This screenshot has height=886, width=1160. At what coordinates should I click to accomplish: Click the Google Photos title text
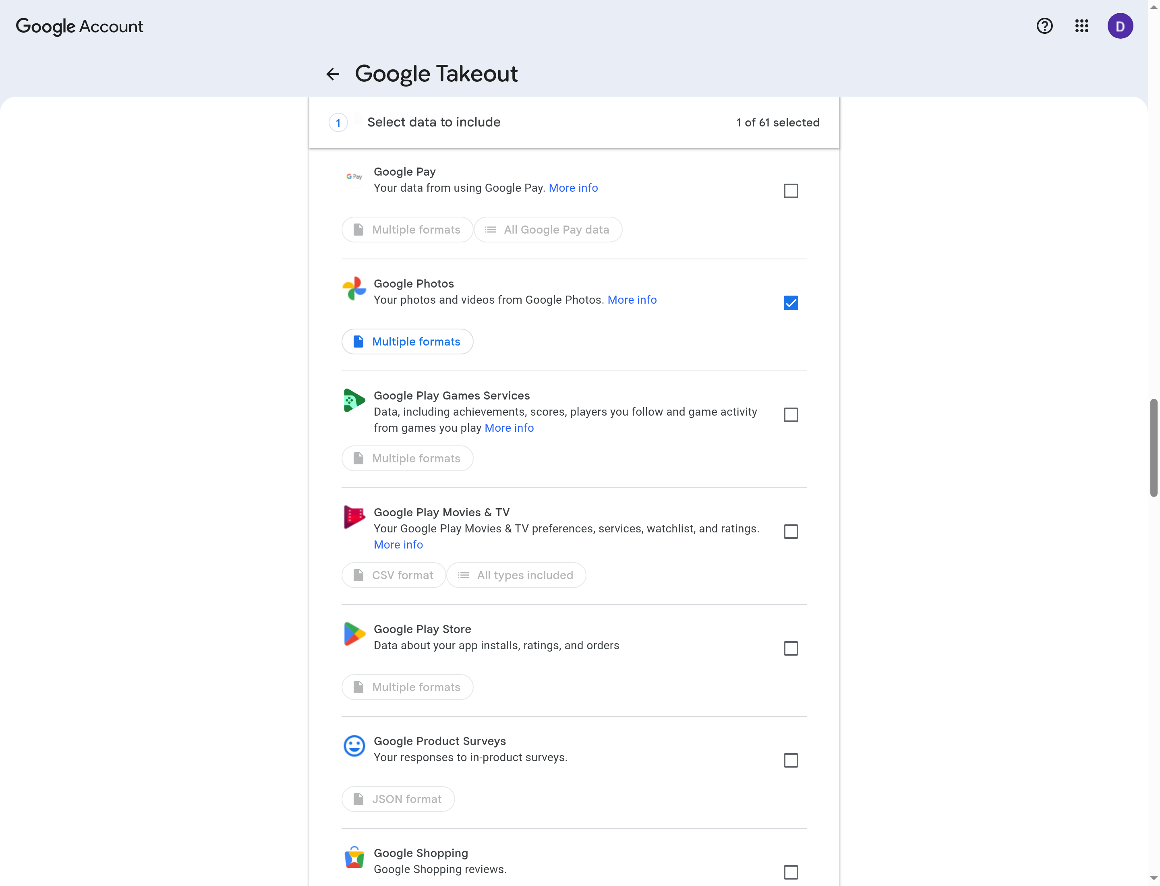coord(413,284)
